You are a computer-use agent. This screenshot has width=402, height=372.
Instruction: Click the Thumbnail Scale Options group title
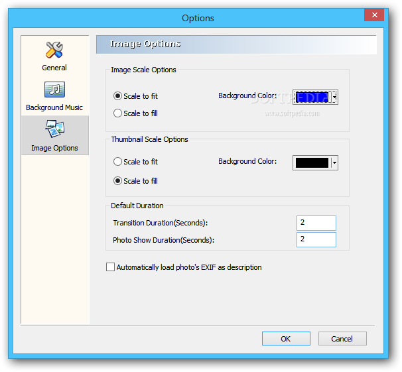point(149,139)
